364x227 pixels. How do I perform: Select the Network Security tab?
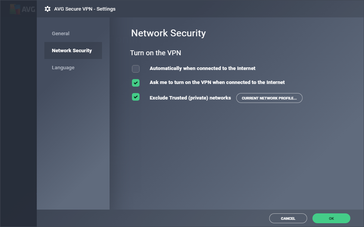click(72, 51)
